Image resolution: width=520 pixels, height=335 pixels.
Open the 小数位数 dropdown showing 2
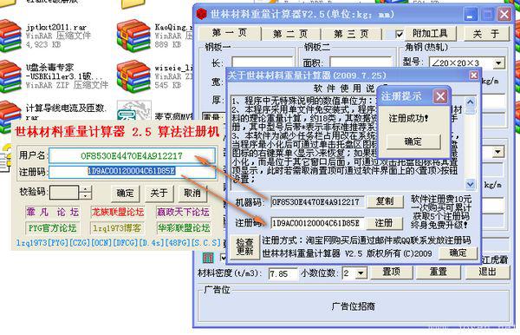pos(361,273)
